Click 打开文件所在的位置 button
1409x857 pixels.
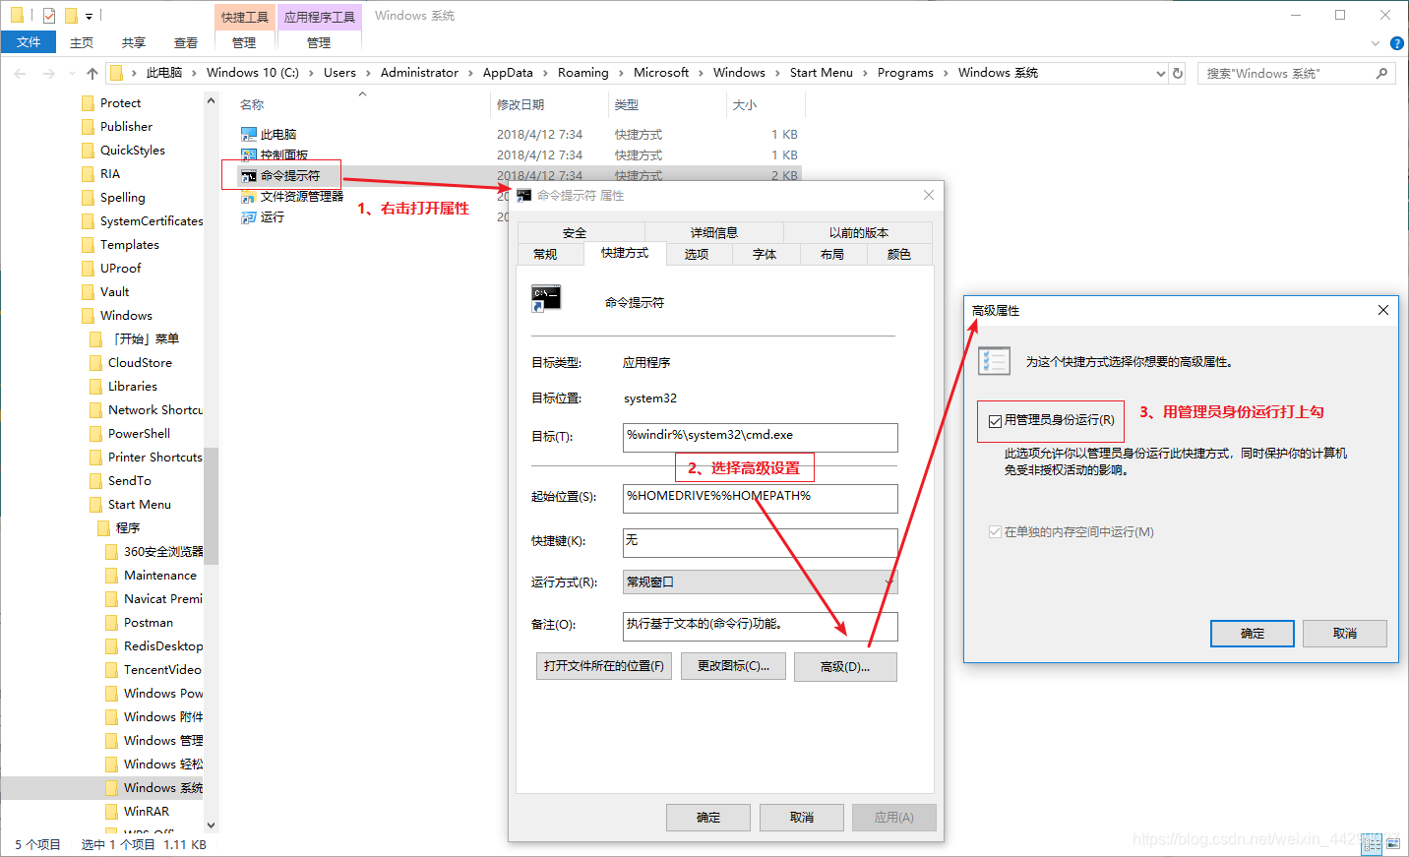[x=604, y=666]
